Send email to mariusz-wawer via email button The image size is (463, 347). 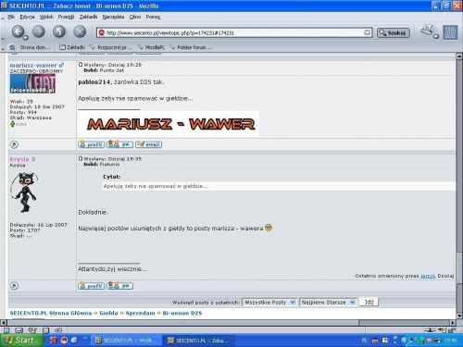149,144
